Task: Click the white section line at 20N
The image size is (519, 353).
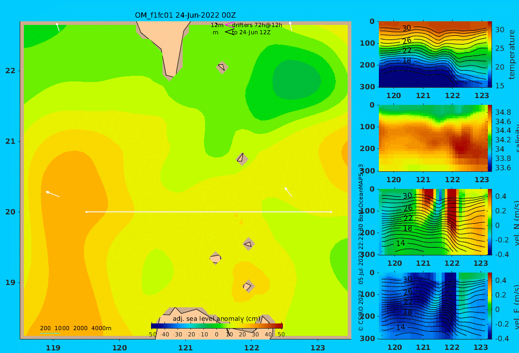Action: click(209, 212)
